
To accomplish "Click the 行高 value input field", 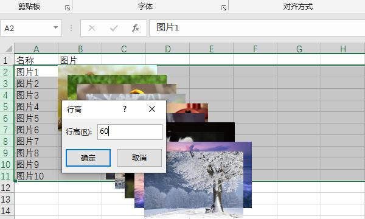I will [130, 132].
